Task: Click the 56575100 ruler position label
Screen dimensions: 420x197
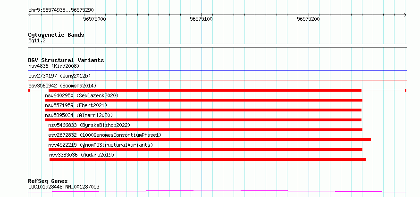Action: click(x=201, y=19)
